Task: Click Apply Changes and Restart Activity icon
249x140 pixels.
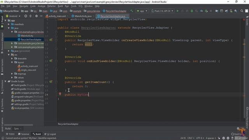Action: pos(182,11)
